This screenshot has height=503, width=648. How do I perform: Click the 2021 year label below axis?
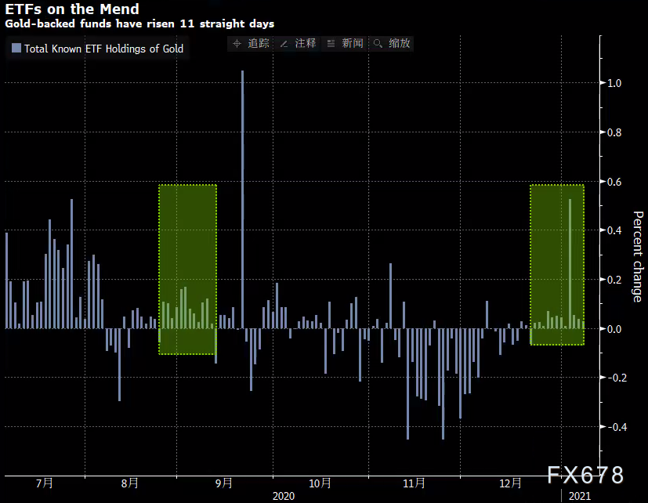pos(581,496)
